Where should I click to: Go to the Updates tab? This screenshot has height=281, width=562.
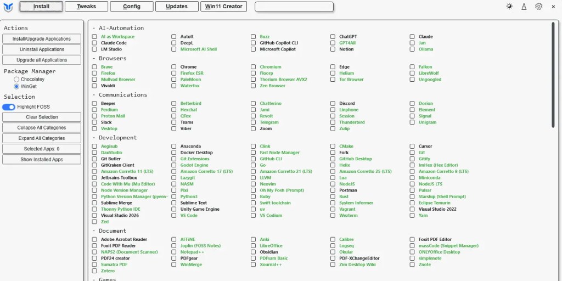[x=177, y=7]
